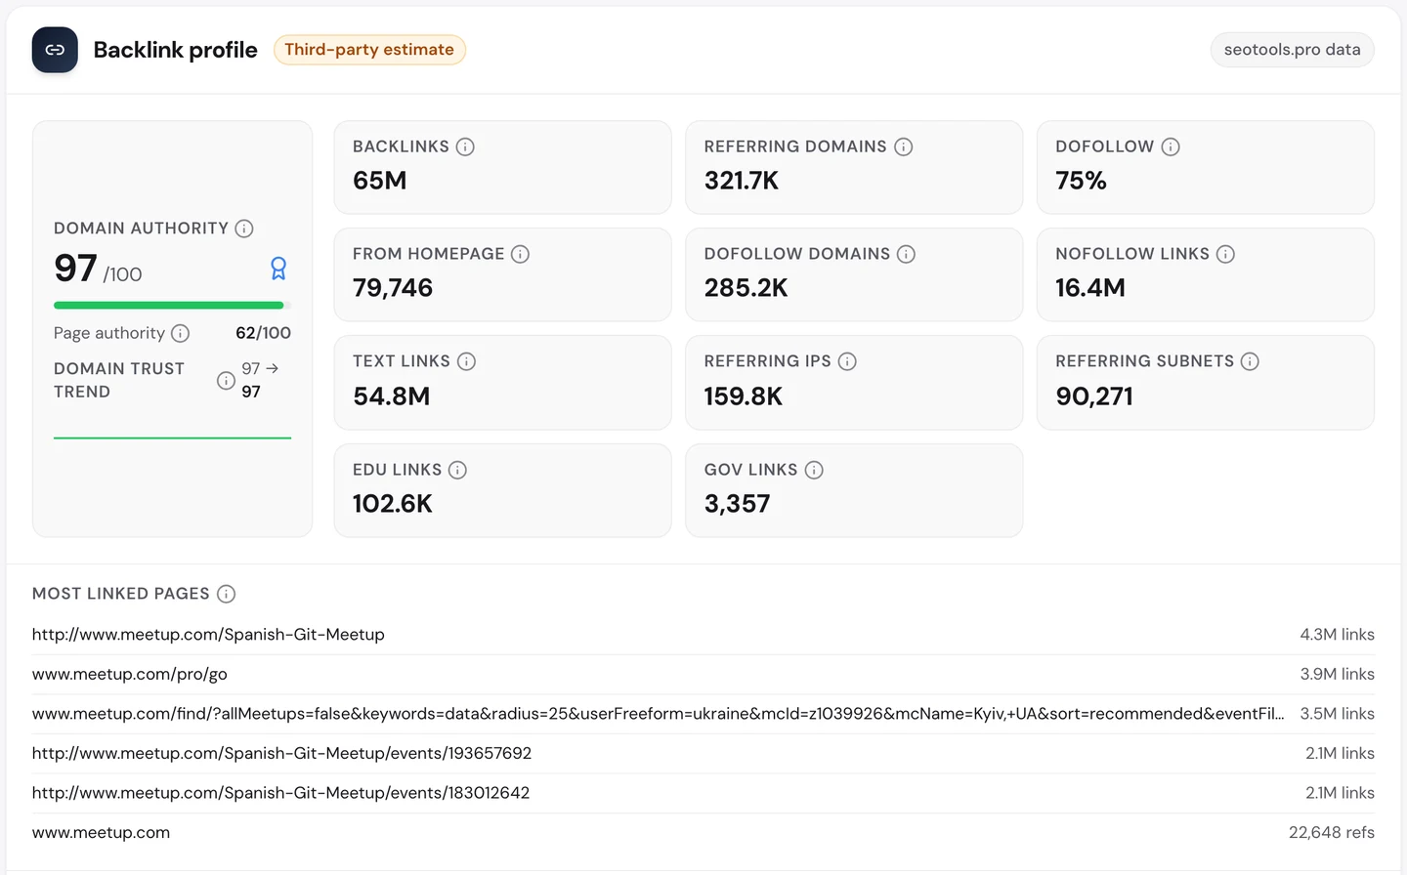Click the blue award ribbon icon
Image resolution: width=1407 pixels, height=875 pixels.
(x=278, y=269)
